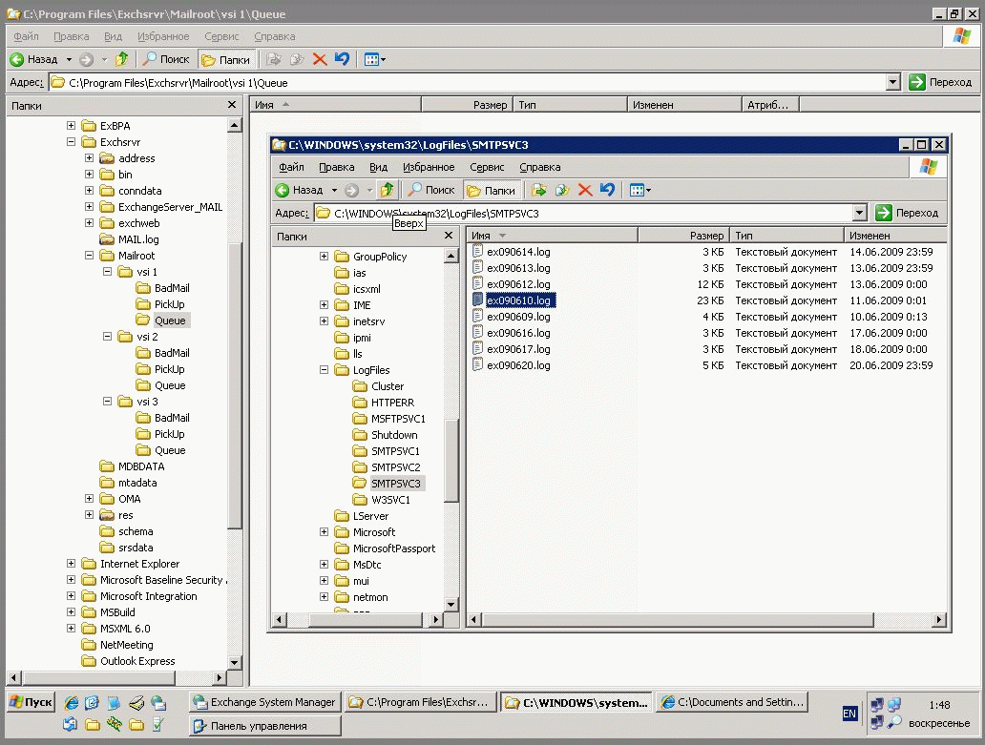Click the red Delete icon in SMTPSVC3 window toolbar
Image resolution: width=985 pixels, height=745 pixels.
[586, 190]
